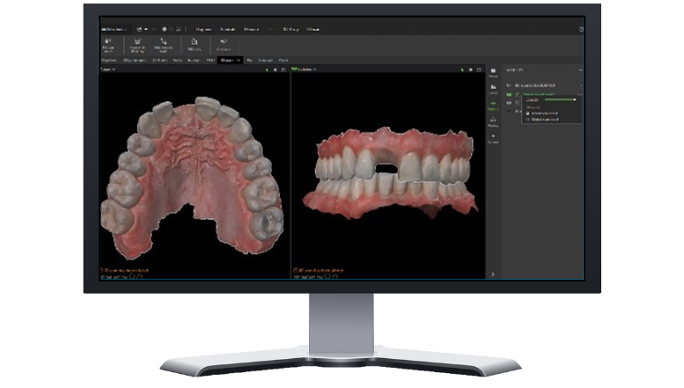The width and height of the screenshot is (684, 388).
Task: Click orange status text under Upper view
Action: [x=125, y=270]
